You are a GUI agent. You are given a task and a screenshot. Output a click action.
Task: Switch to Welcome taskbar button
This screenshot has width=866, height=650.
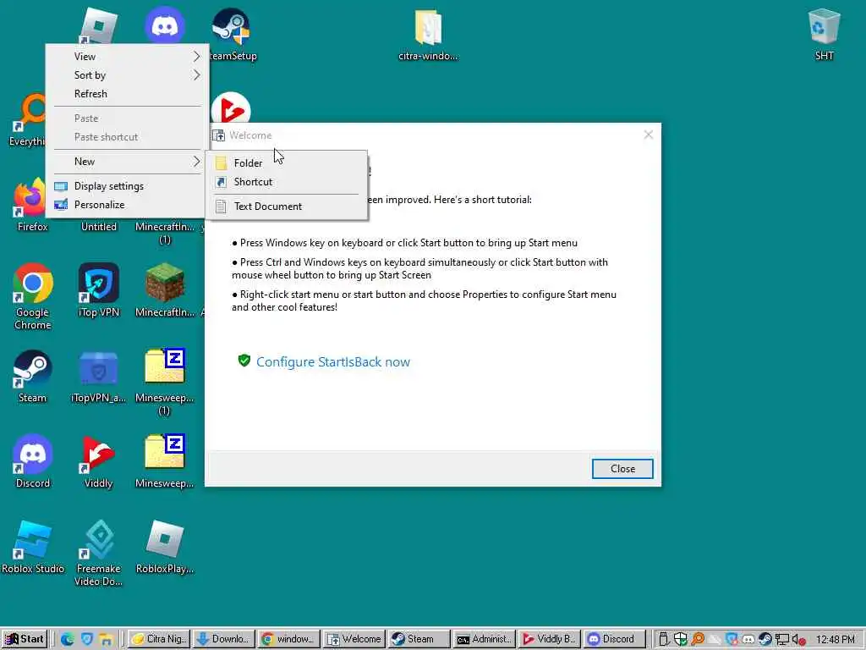pos(354,640)
